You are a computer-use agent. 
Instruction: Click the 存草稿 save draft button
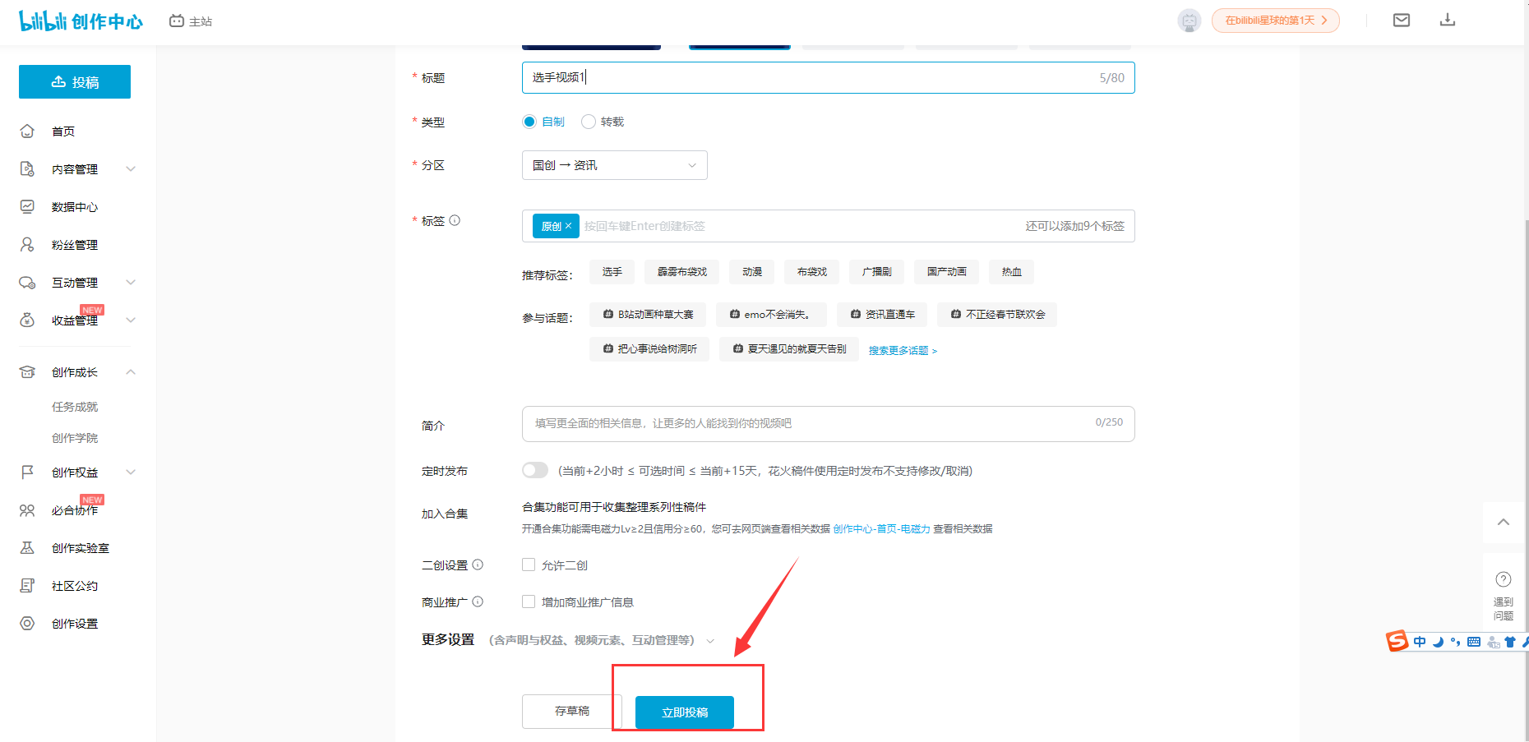[x=572, y=712]
